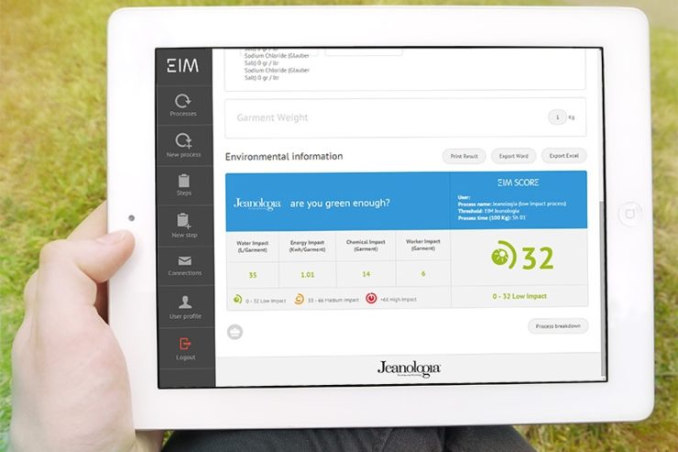Click the Process name line in score panel
Screen dimensions: 678x452
(512, 204)
